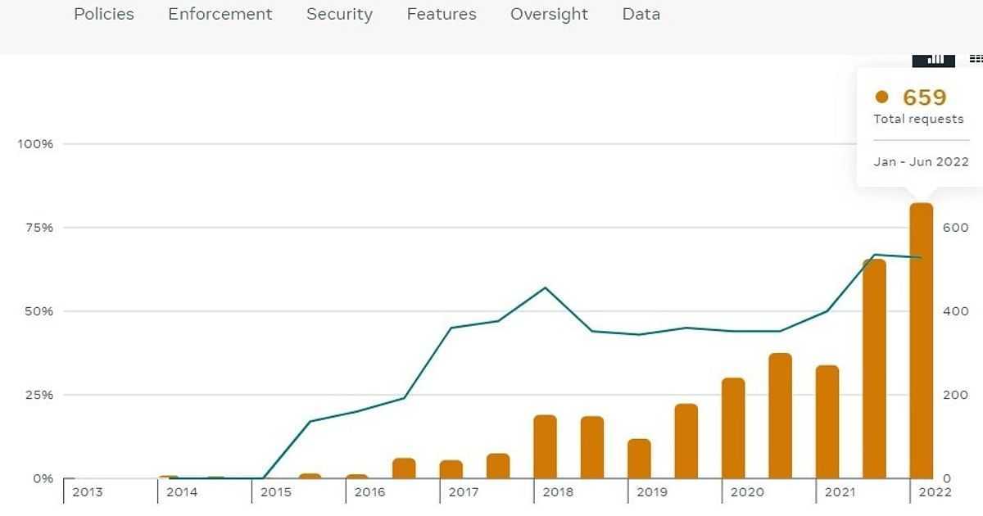Screen dimensions: 983x516
Task: Click the second 2020 bar
Action: [780, 415]
